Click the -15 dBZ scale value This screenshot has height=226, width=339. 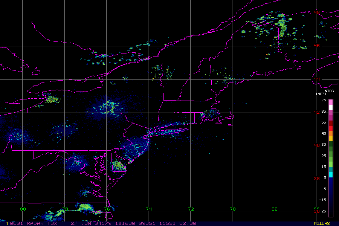tap(323, 200)
